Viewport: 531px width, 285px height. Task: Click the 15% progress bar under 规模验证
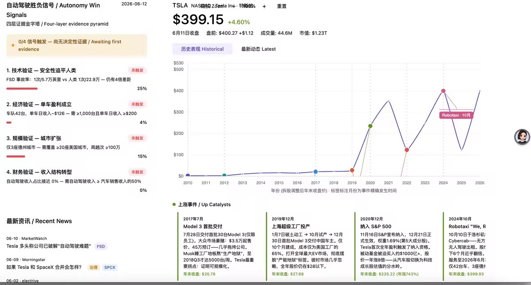(16, 156)
